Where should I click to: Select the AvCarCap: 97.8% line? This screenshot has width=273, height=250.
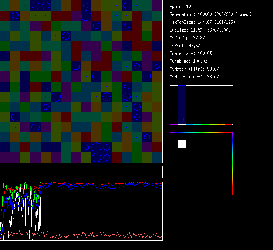(187, 38)
